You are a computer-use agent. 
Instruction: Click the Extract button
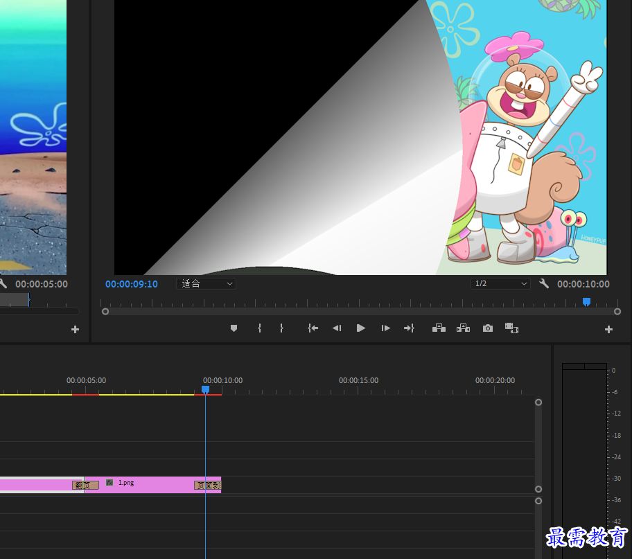pyautogui.click(x=463, y=328)
